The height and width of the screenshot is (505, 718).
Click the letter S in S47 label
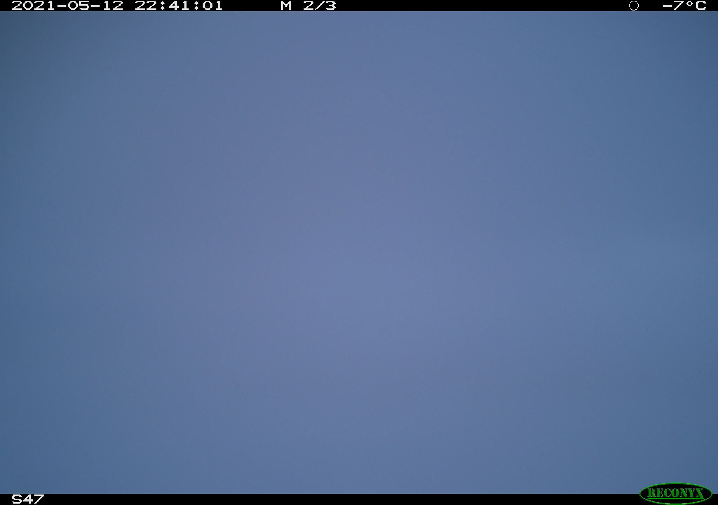tap(17, 499)
